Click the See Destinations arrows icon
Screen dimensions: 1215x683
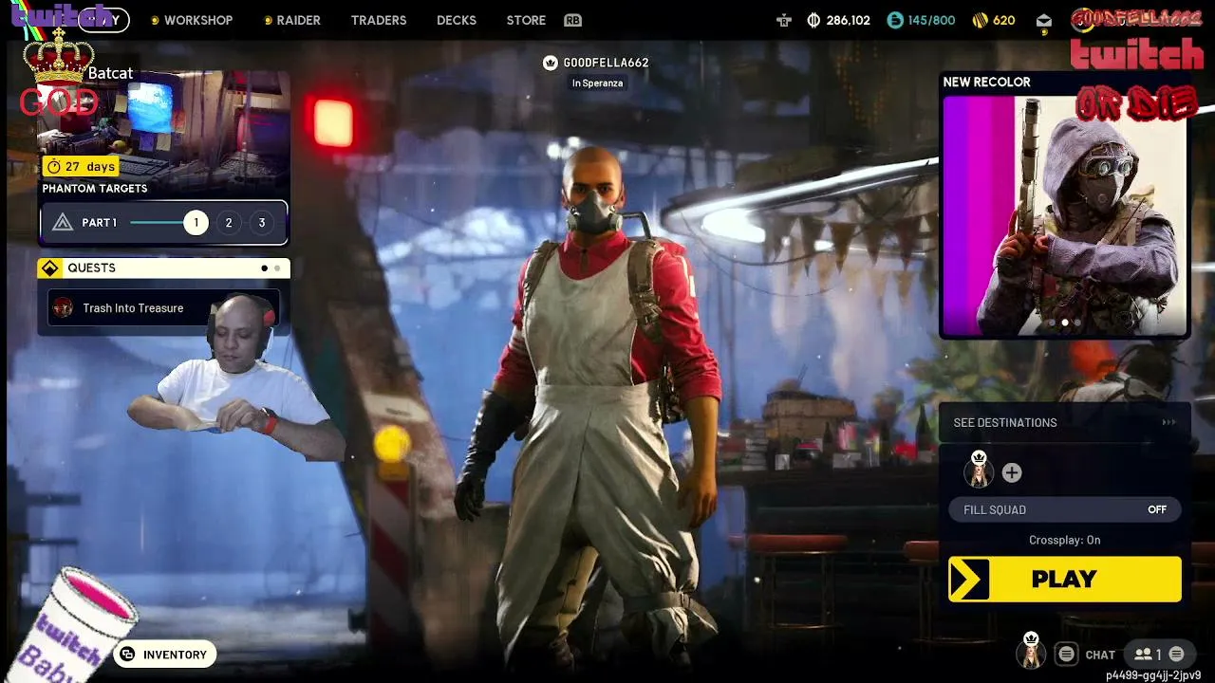pyautogui.click(x=1168, y=423)
